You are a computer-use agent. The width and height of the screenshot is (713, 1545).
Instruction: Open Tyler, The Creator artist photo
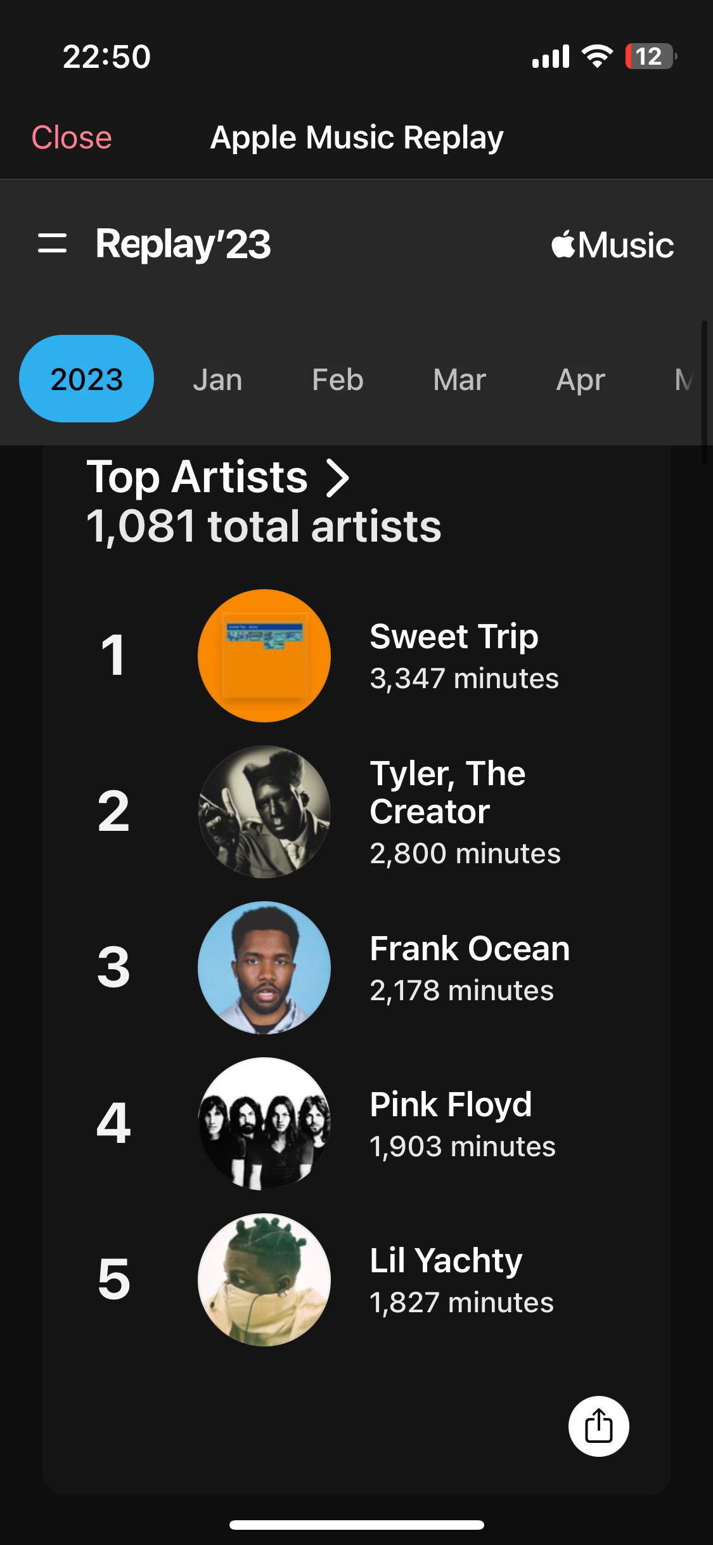coord(264,812)
